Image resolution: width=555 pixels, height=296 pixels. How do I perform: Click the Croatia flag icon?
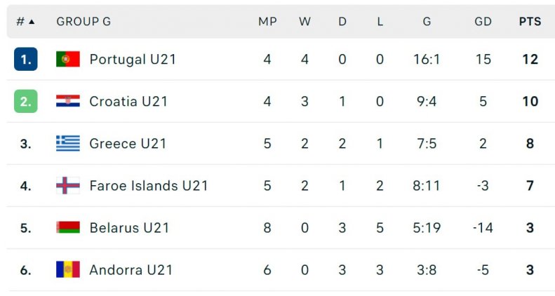tap(68, 101)
